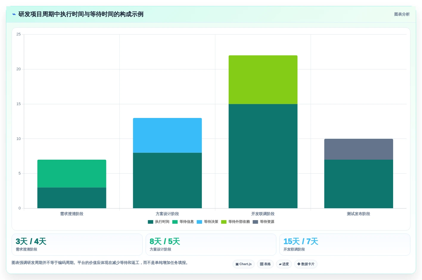Toggle the 执行时间 legend entry

(x=159, y=222)
